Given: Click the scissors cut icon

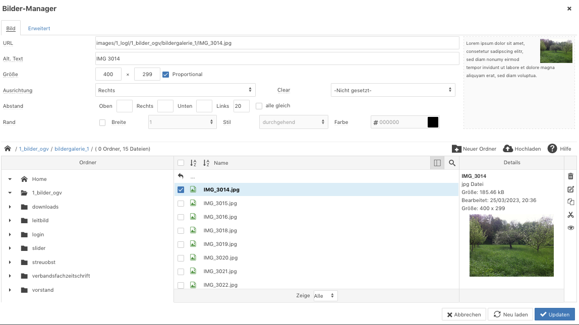Looking at the screenshot, I should pos(570,215).
